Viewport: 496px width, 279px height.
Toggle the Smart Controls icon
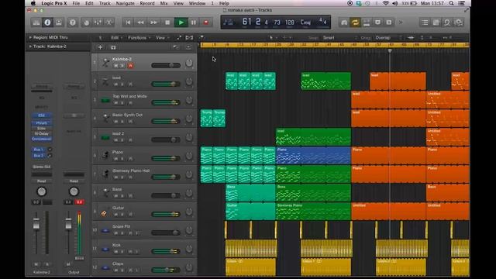[86, 22]
